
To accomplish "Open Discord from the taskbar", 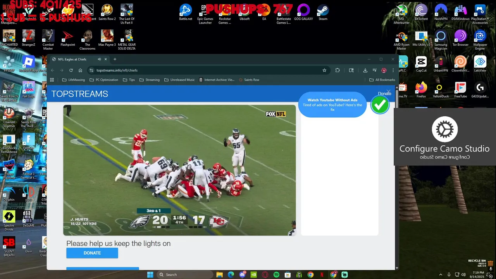I will coord(242,275).
